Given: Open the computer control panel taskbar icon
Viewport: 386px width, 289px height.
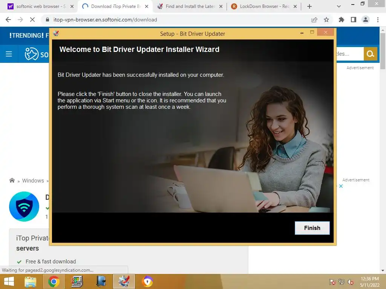Looking at the screenshot, I should 77,281.
